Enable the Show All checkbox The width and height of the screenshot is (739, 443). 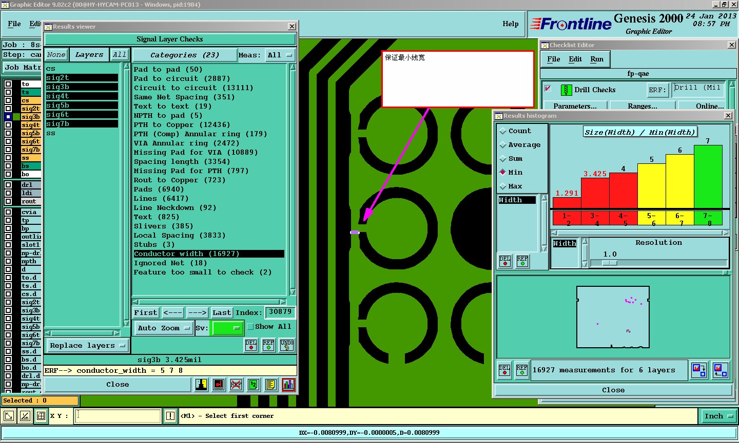coord(250,327)
